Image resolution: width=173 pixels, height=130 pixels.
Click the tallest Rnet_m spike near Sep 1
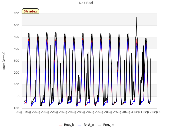click(136, 17)
